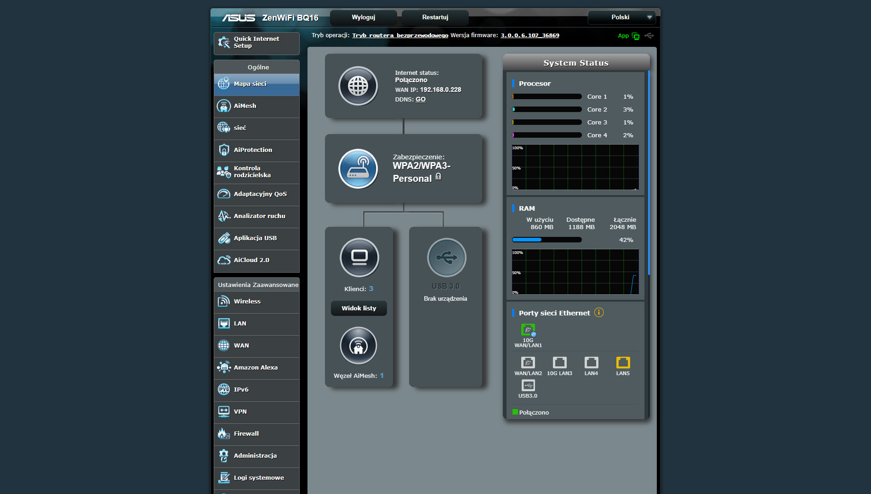
Task: Open AiProtection page
Action: pyautogui.click(x=256, y=150)
